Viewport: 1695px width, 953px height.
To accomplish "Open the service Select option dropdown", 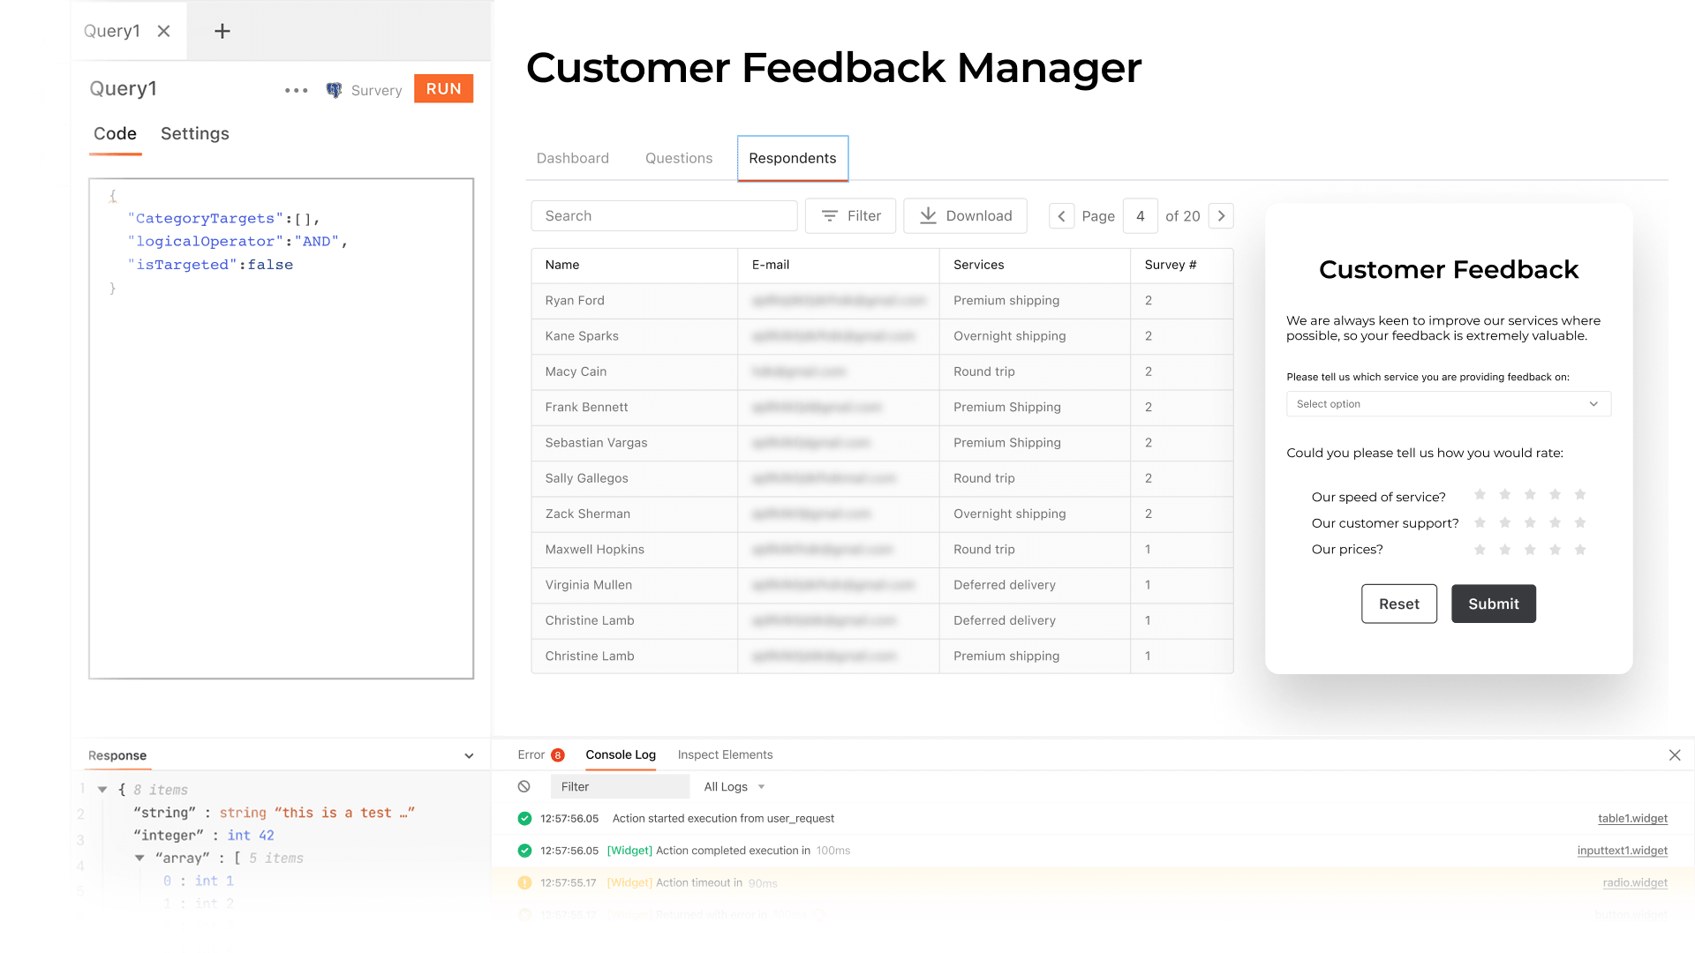I will (x=1448, y=403).
